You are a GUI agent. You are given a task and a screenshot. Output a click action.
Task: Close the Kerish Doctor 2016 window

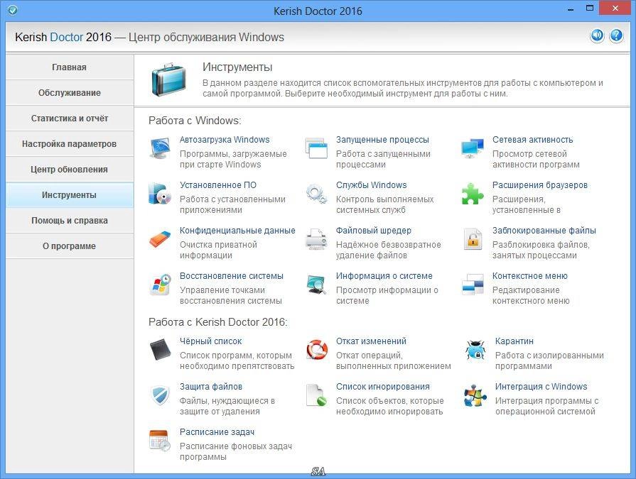point(615,9)
